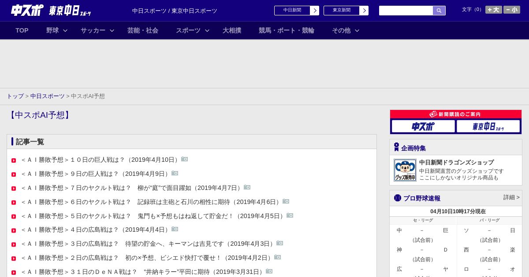
Task: Open ドラゴンズショップ mascot thumbnail
Action: tap(405, 170)
